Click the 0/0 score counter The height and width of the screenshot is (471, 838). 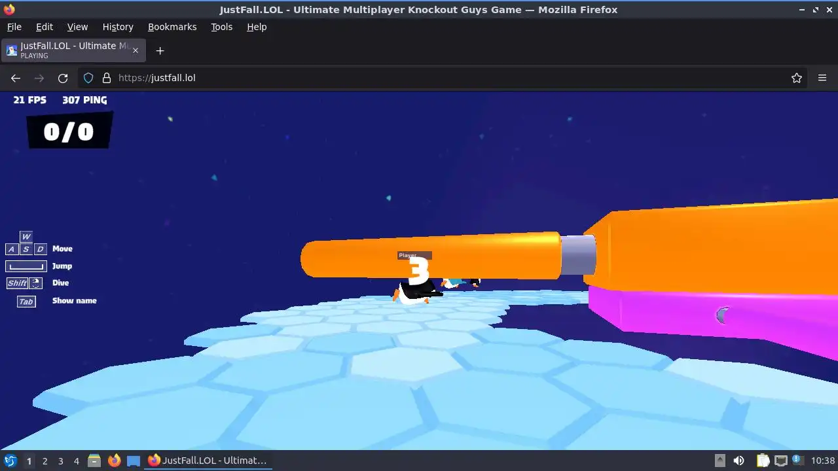click(x=69, y=131)
